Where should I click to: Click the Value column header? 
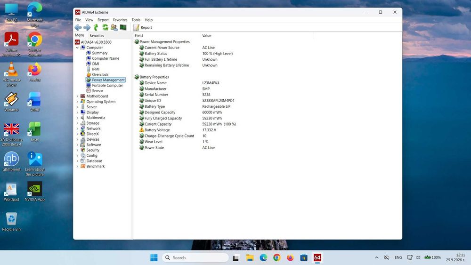[x=257, y=36]
